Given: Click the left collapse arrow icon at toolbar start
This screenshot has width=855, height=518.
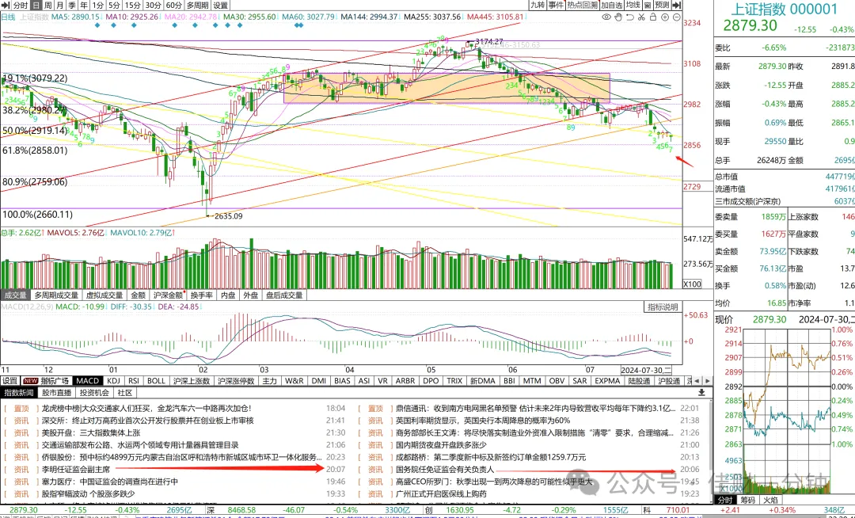Looking at the screenshot, I should 6,5.
